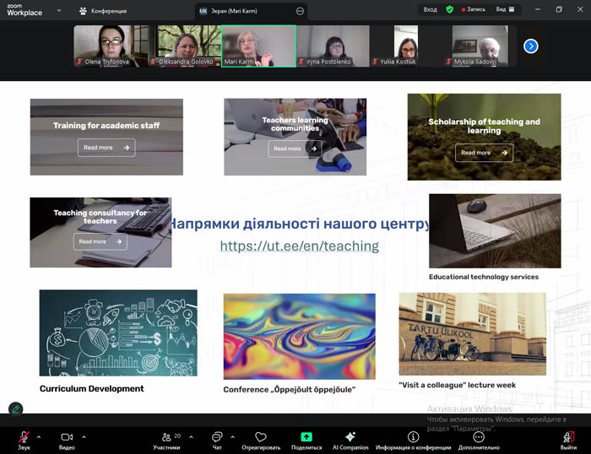Image resolution: width=591 pixels, height=454 pixels.
Task: Switch to the Конференция tab
Action: 103,11
